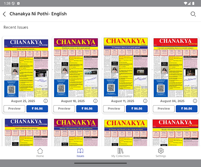Show info for August 25, 2025 issue
201x167 pixels.
[46, 101]
